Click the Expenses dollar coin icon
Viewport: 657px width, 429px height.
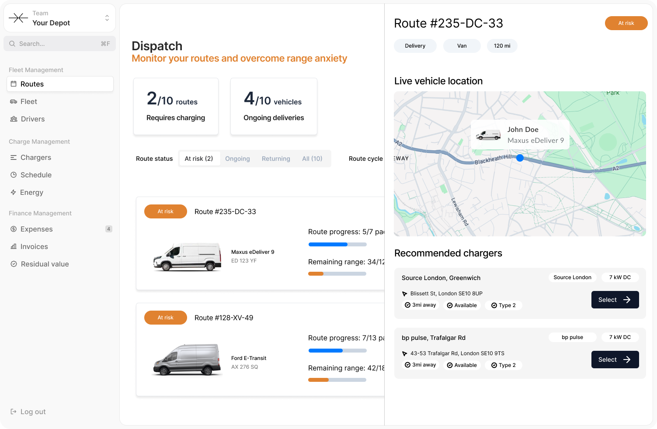click(x=14, y=229)
